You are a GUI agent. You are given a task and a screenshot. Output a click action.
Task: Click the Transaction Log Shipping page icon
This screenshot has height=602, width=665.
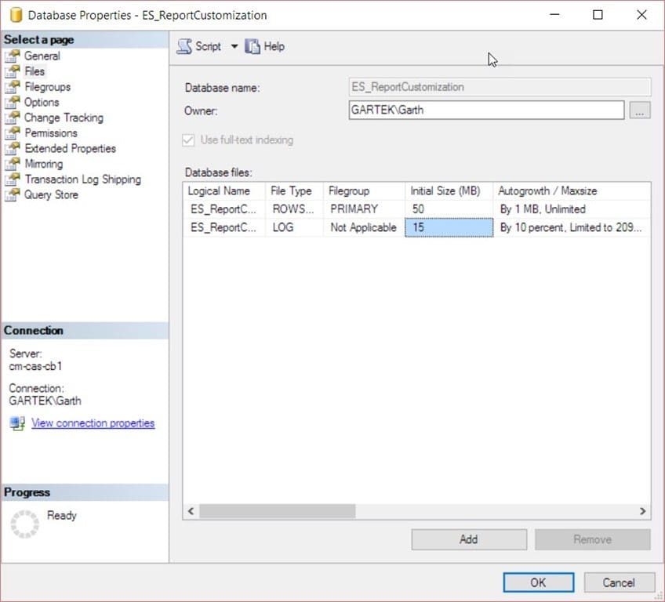tap(13, 180)
